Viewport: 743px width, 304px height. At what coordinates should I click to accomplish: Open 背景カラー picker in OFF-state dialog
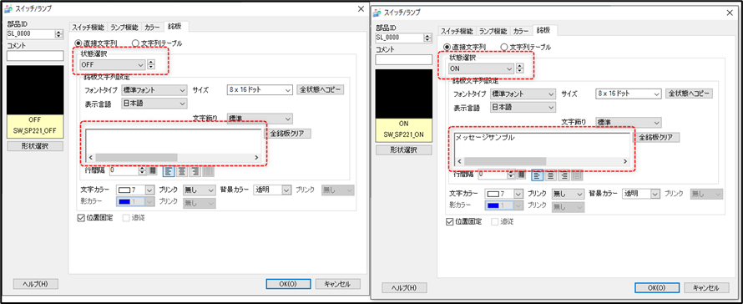(x=272, y=190)
